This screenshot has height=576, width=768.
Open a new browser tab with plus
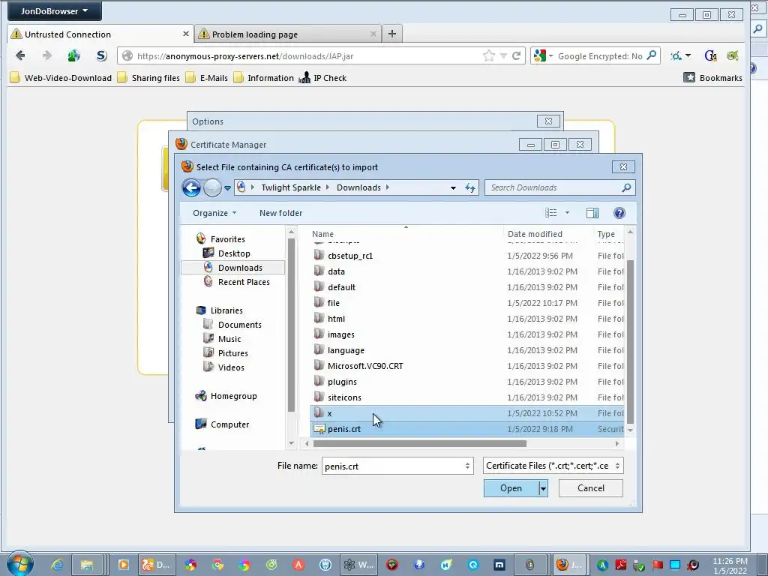coord(391,34)
